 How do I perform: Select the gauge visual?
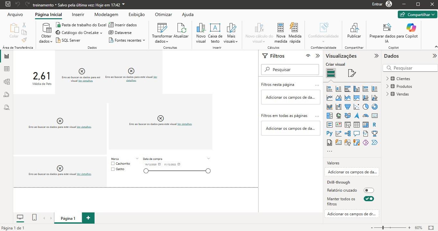(366, 116)
